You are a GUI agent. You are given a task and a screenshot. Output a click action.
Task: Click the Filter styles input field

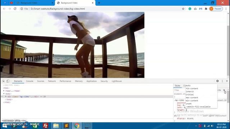tap(180, 90)
